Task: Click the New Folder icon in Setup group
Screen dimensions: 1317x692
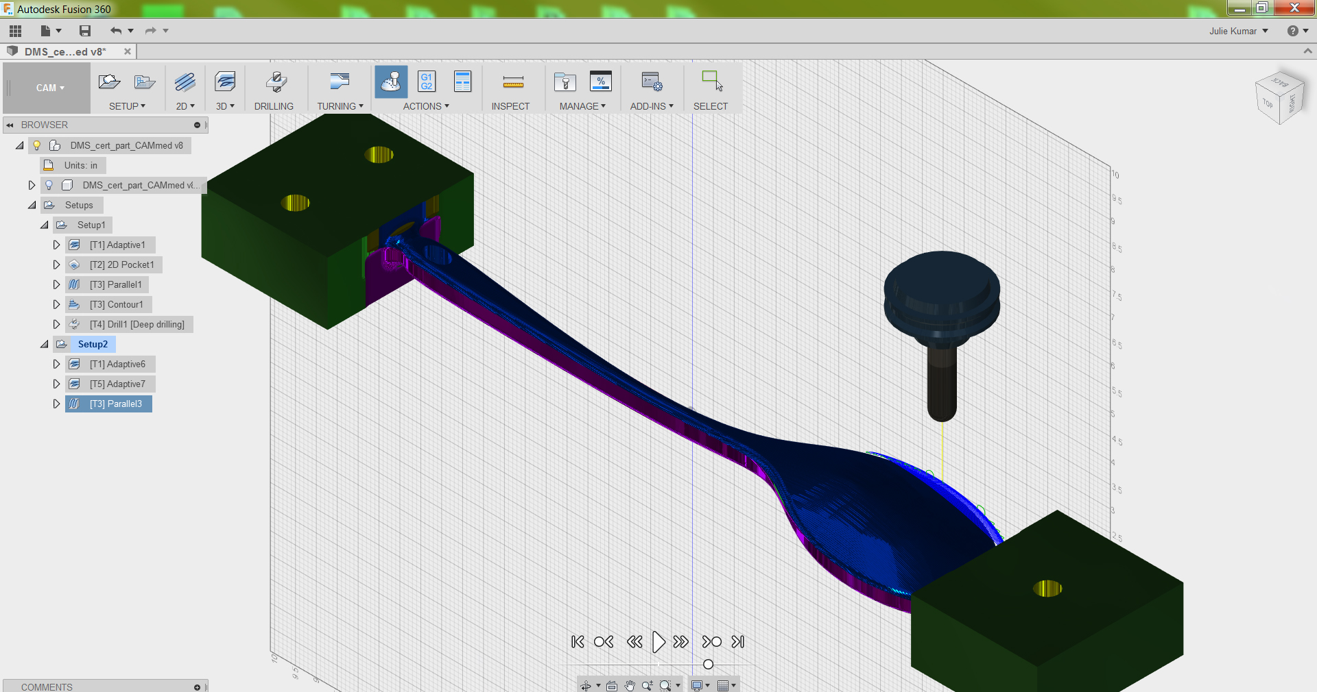Action: click(x=145, y=82)
